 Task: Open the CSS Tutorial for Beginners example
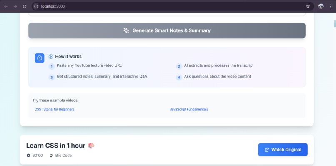click(55, 109)
